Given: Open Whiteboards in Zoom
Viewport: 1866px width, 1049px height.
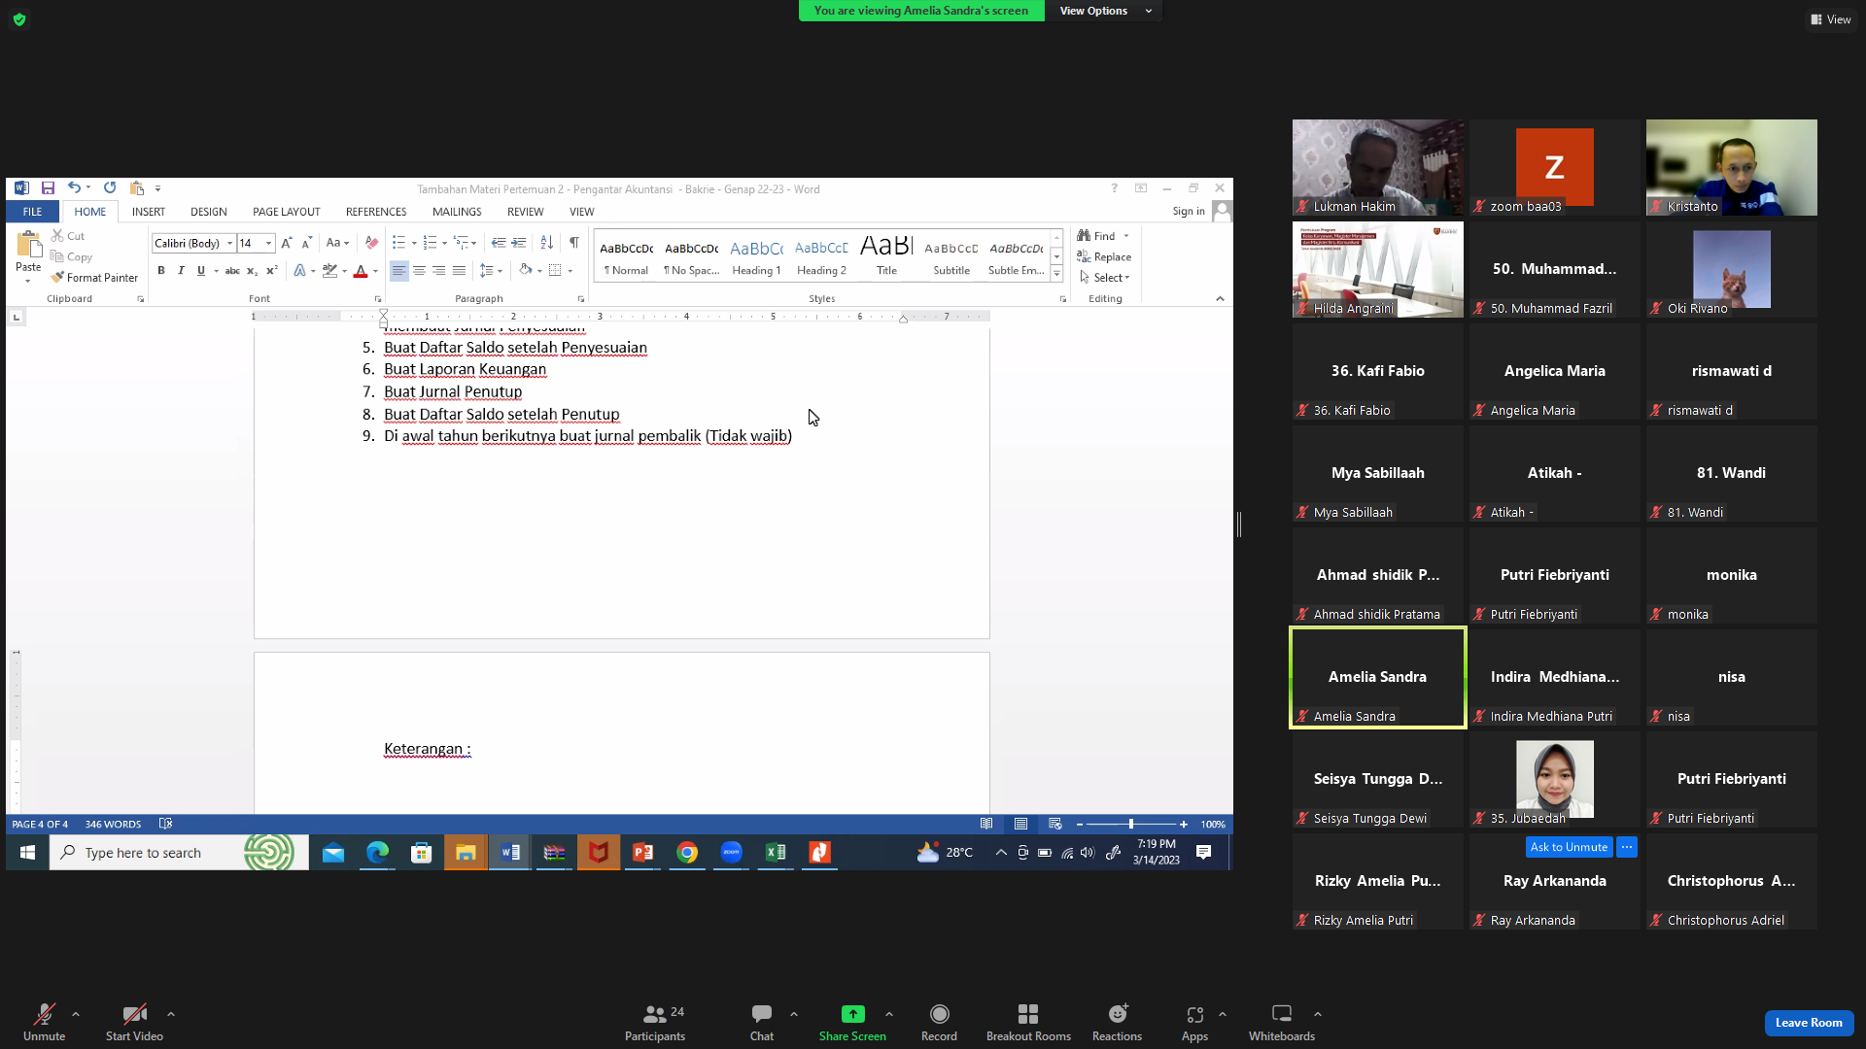Looking at the screenshot, I should (1282, 1023).
